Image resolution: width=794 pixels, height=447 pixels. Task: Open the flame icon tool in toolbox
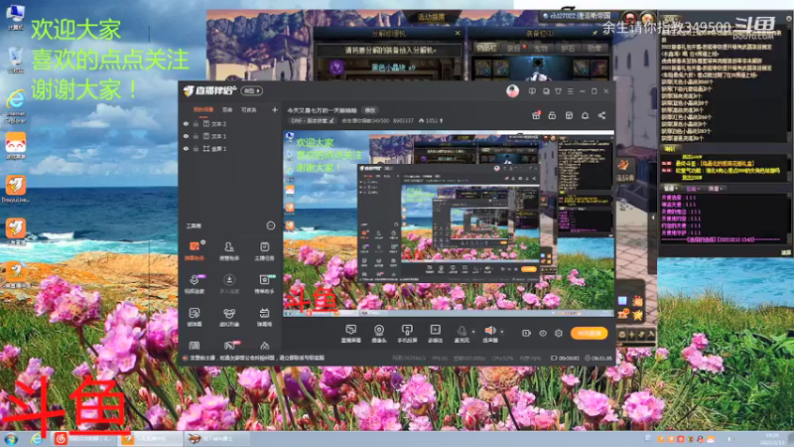(x=264, y=346)
